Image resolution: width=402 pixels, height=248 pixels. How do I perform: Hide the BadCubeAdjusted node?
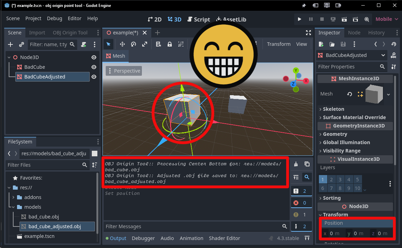[x=94, y=77]
